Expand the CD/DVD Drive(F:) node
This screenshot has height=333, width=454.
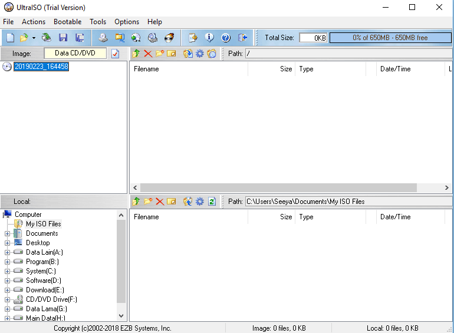[7, 300]
